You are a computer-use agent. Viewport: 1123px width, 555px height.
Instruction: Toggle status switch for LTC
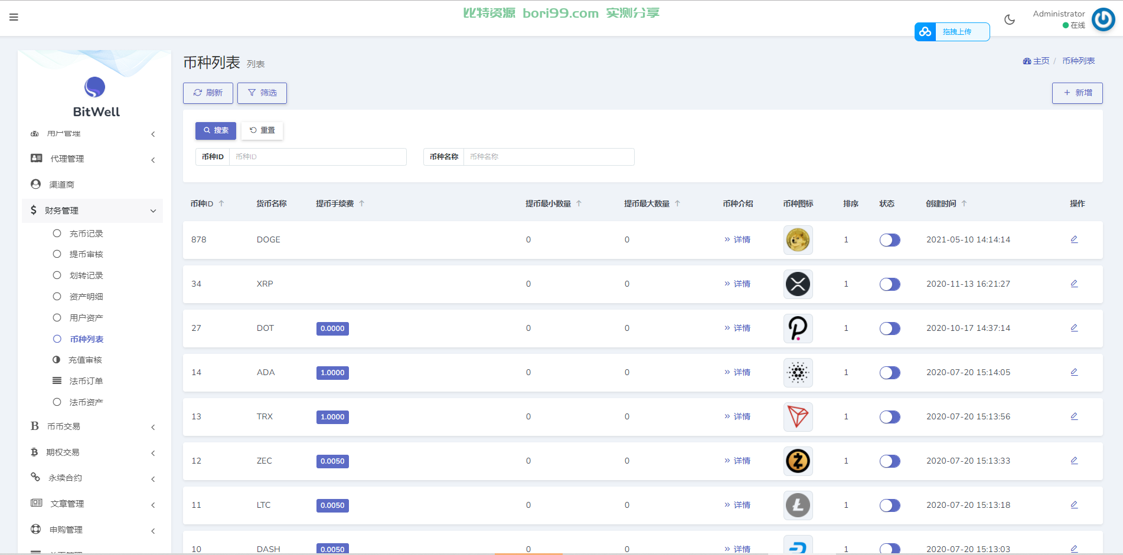click(x=890, y=505)
